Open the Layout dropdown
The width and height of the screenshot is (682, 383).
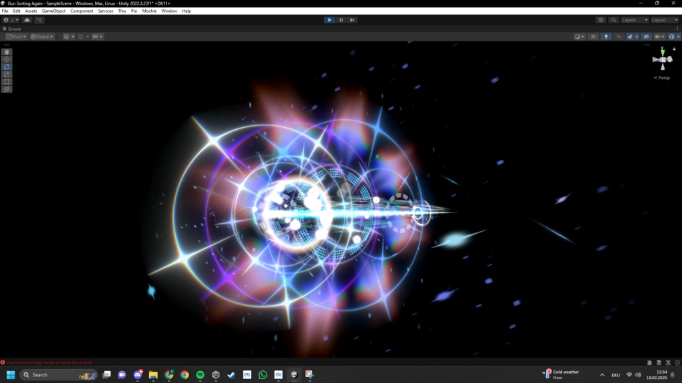665,20
